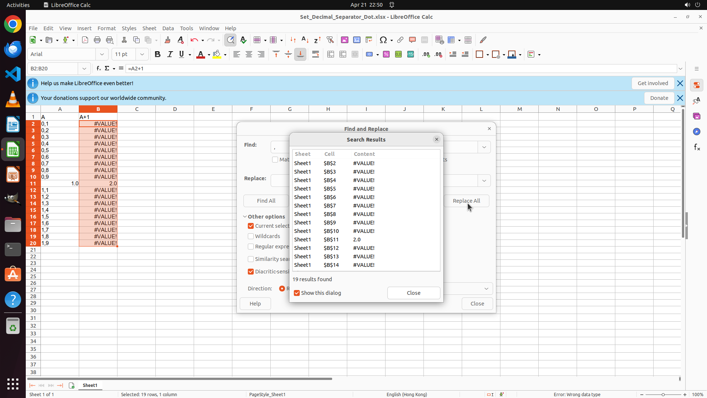Toggle the Current selection only checkbox
Image resolution: width=707 pixels, height=398 pixels.
pos(251,226)
